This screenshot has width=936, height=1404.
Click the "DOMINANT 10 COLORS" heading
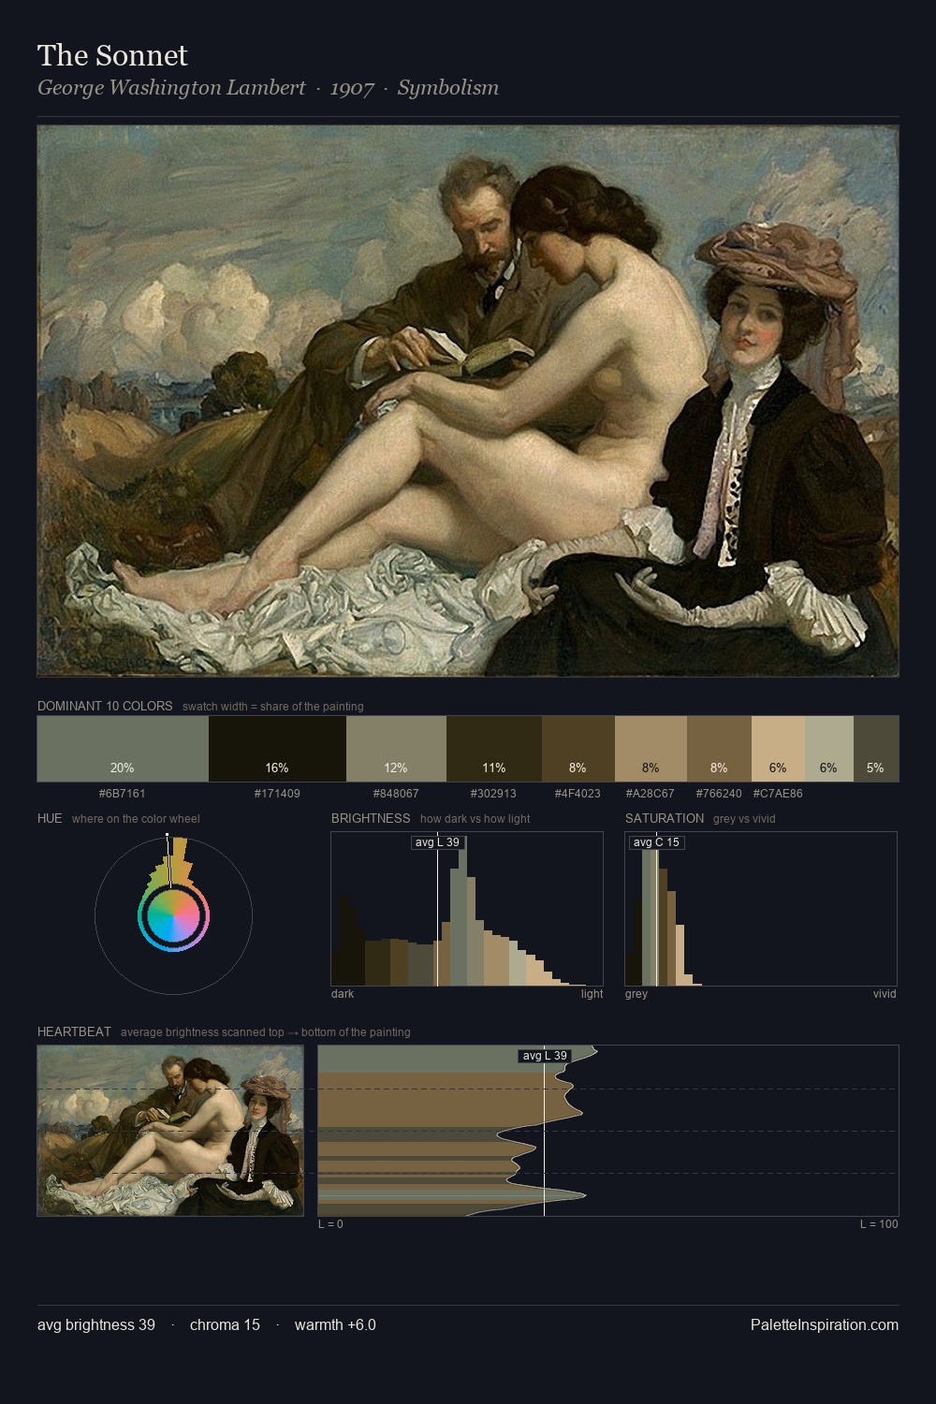tap(105, 706)
